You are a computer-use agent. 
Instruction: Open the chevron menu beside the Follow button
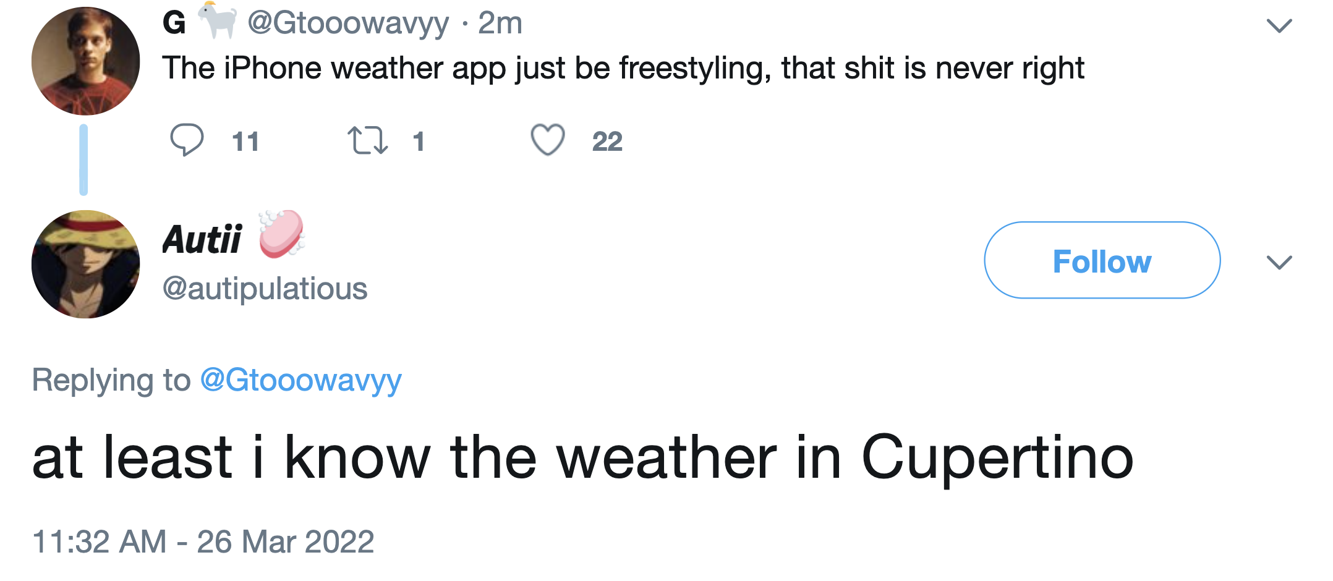[x=1279, y=262]
